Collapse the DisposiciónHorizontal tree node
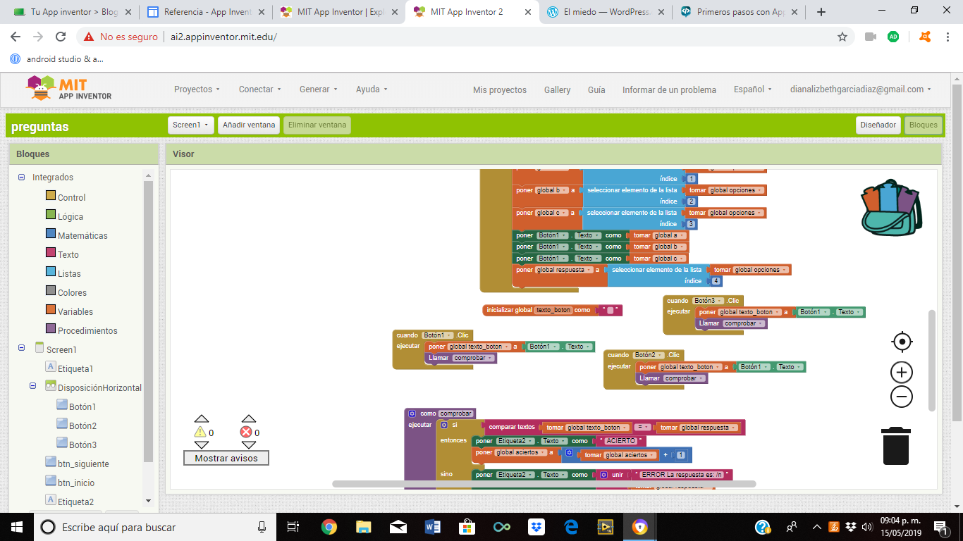The width and height of the screenshot is (963, 541). (x=33, y=387)
